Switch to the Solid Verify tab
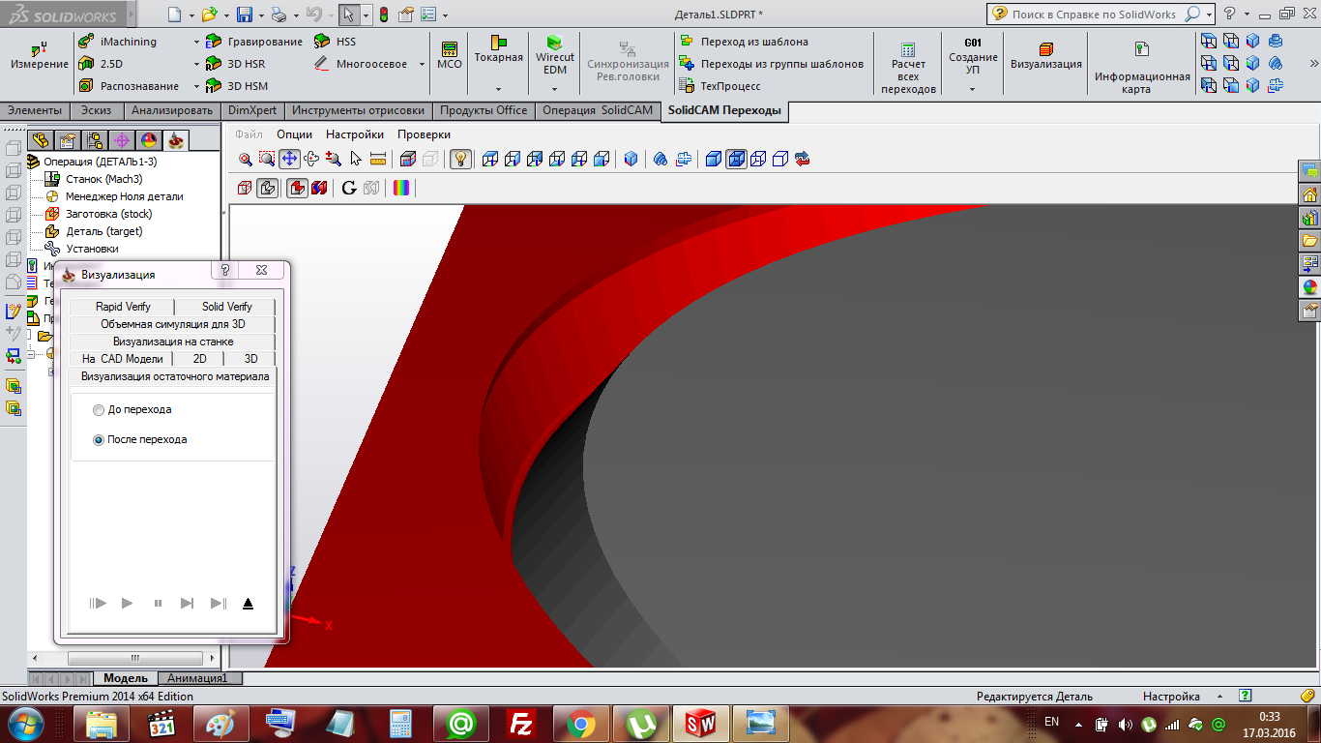Viewport: 1321px width, 743px height. (x=226, y=307)
